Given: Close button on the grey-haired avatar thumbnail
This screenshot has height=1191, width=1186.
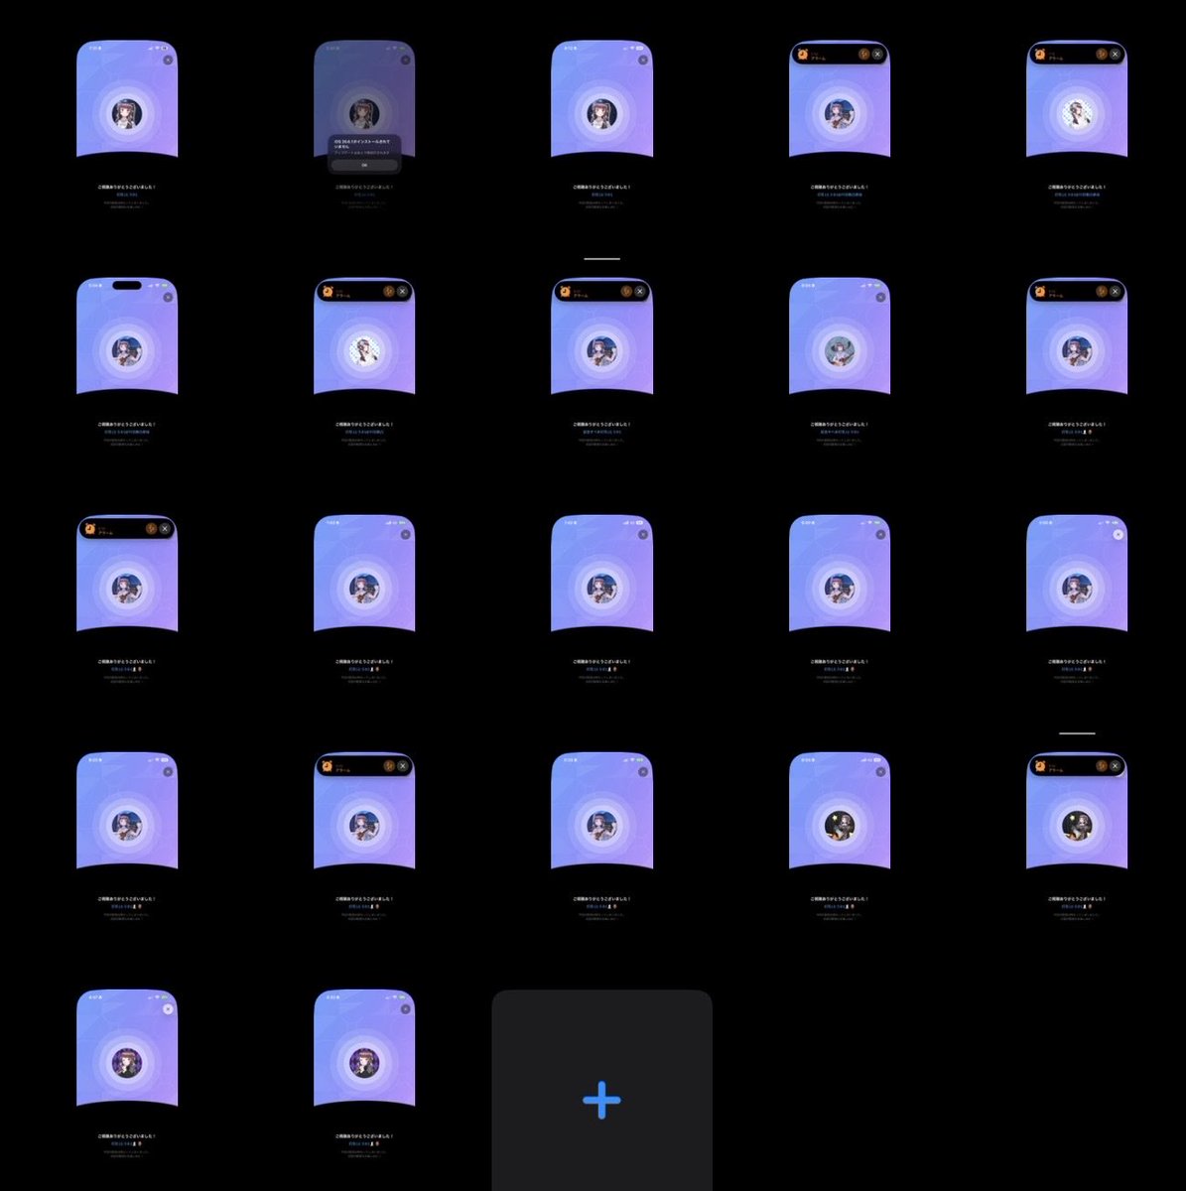Looking at the screenshot, I should [880, 297].
